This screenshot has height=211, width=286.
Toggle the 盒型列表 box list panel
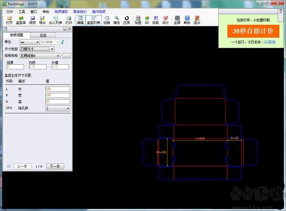coord(93,20)
